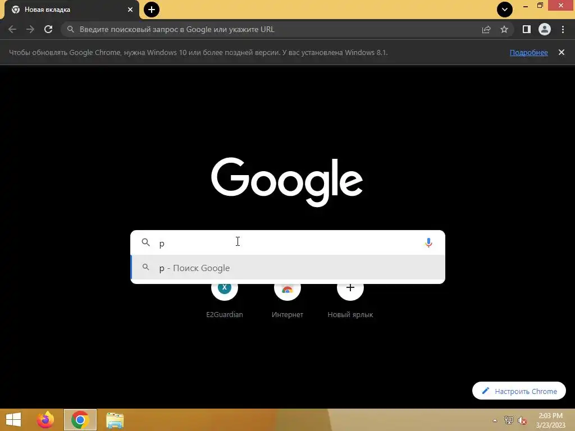Show hidden system tray icons
The height and width of the screenshot is (431, 575).
pos(495,420)
